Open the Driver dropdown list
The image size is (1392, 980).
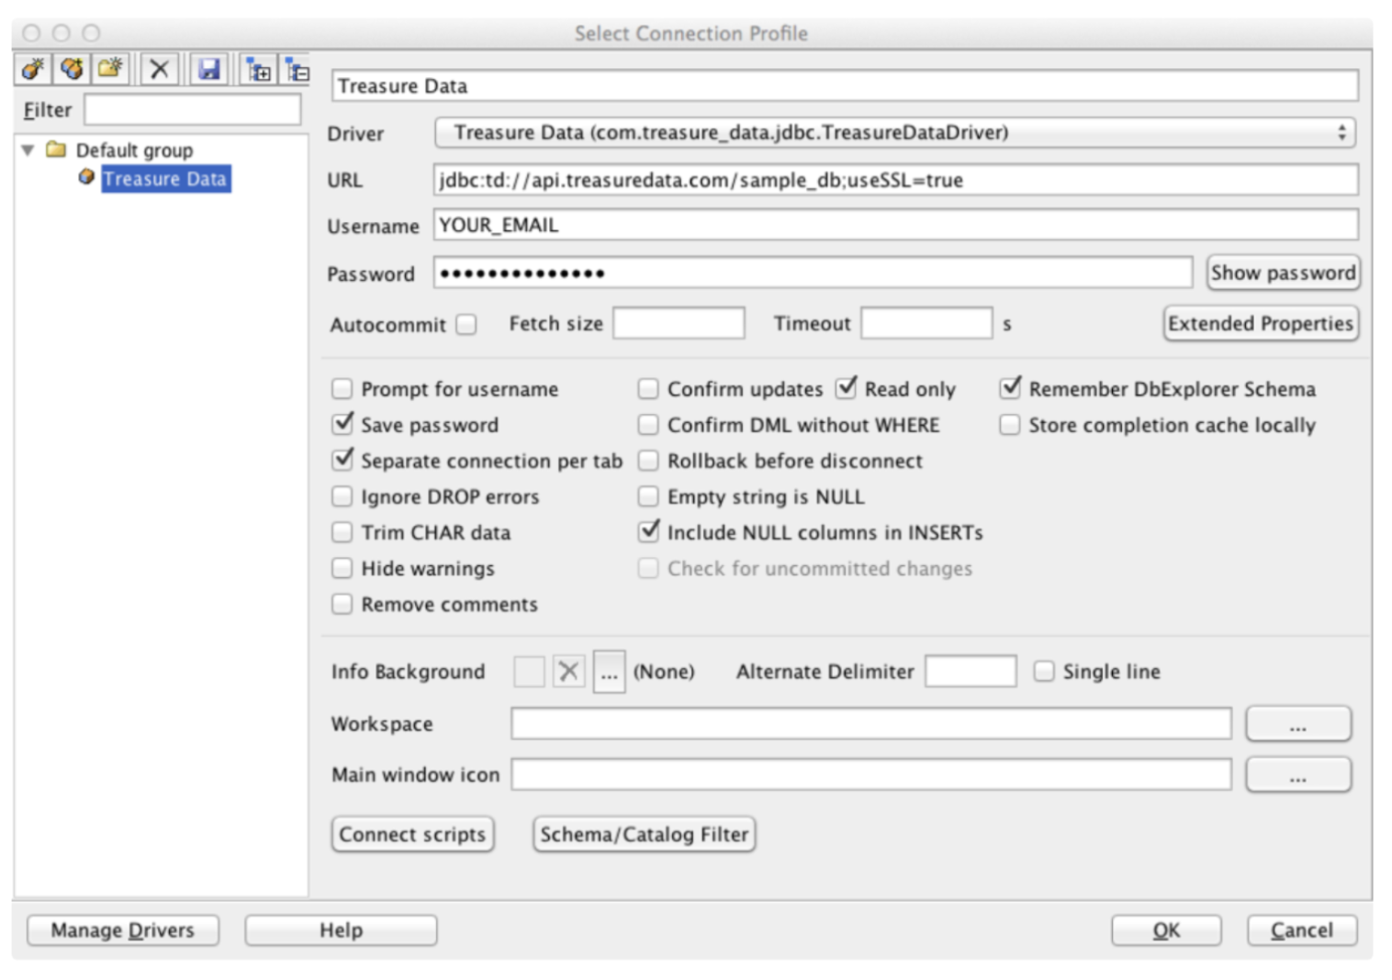tap(894, 133)
